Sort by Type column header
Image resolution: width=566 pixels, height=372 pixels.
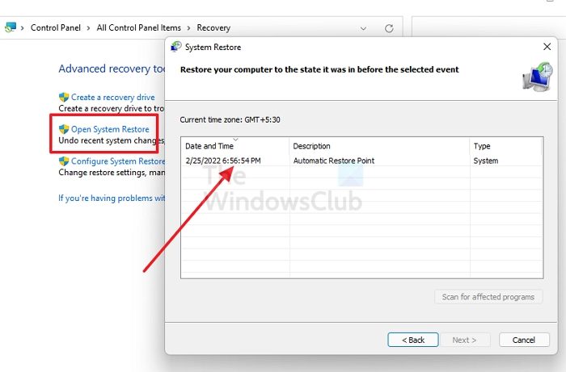click(x=505, y=146)
